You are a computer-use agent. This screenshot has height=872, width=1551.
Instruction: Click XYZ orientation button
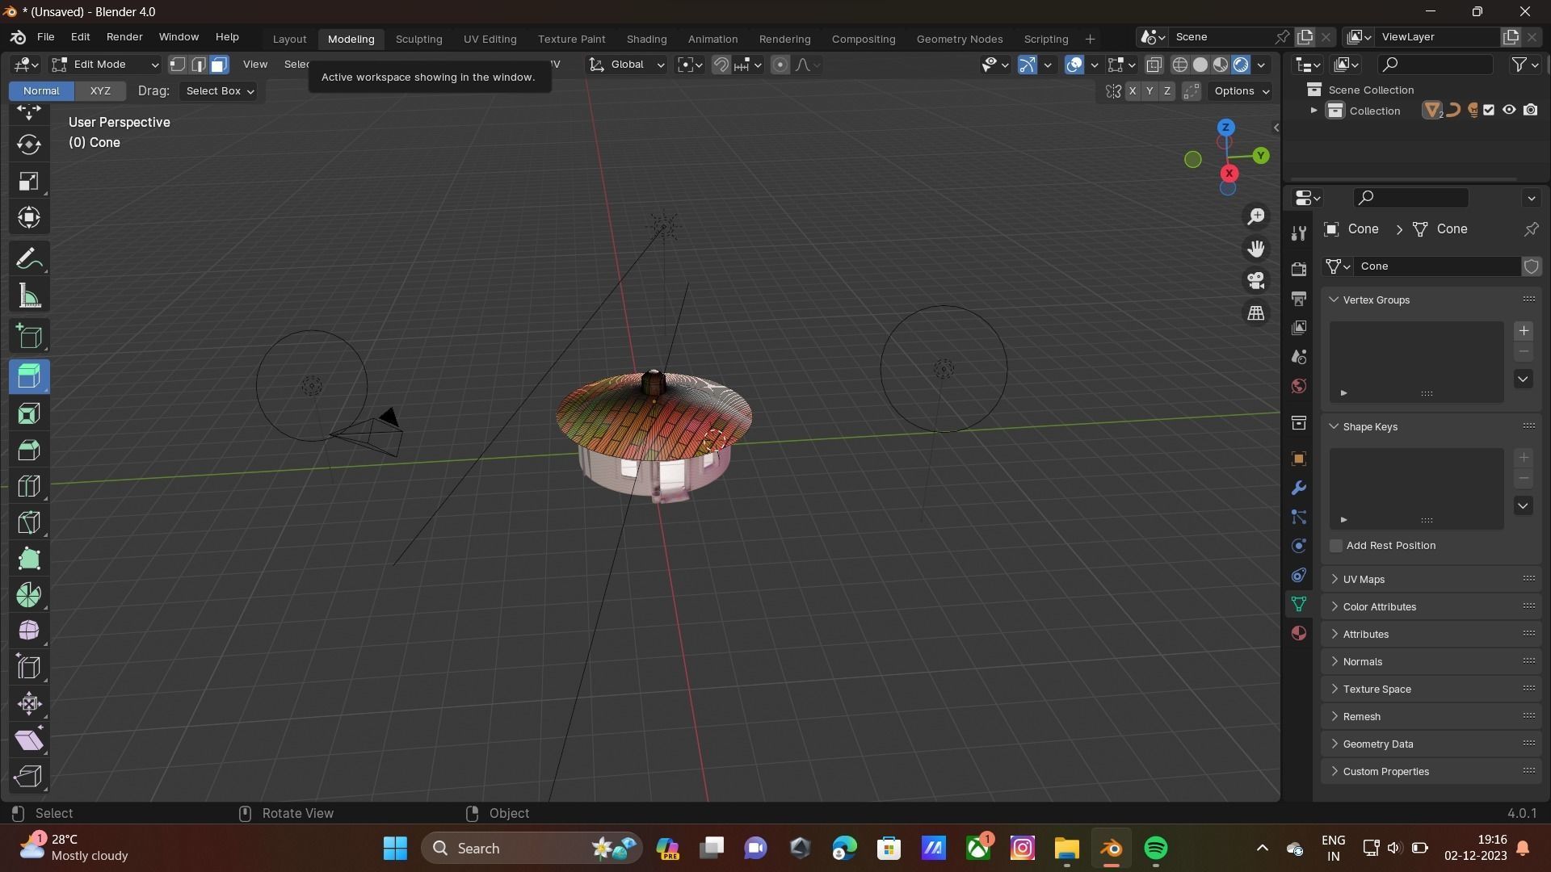[100, 91]
